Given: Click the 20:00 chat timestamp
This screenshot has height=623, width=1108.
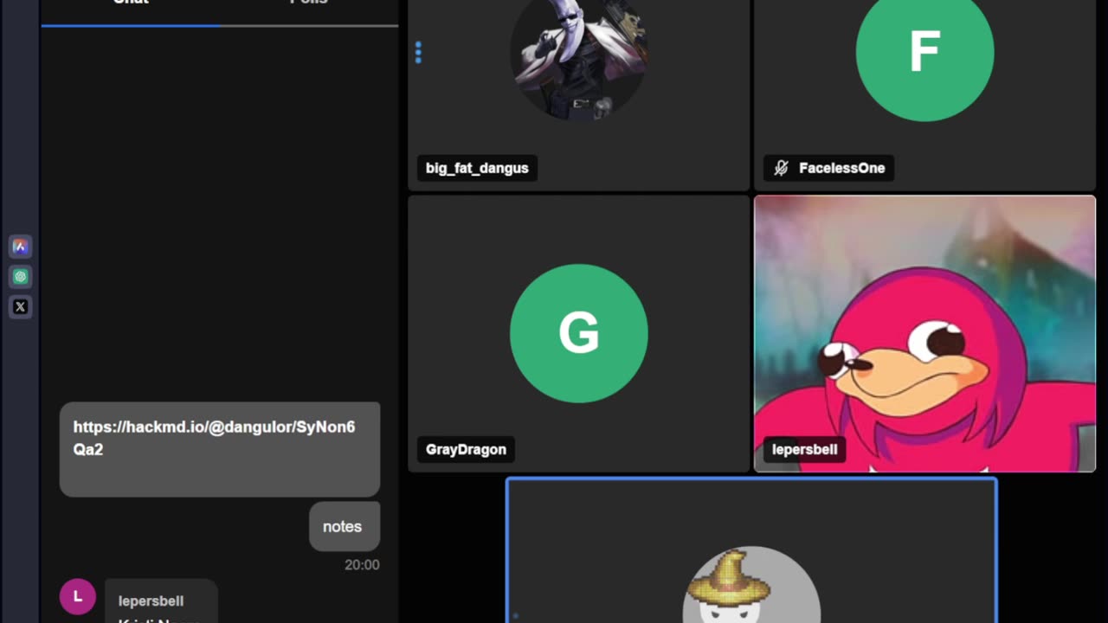Looking at the screenshot, I should coord(362,565).
